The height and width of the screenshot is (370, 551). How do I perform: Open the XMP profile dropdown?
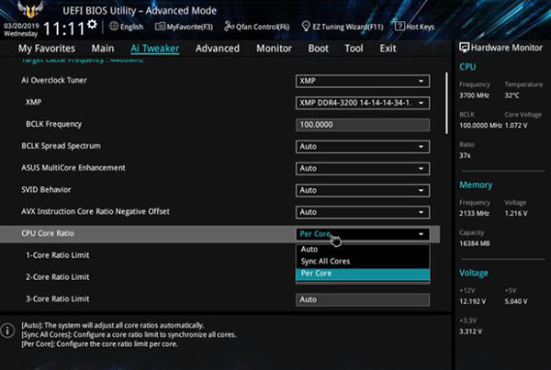coord(363,103)
